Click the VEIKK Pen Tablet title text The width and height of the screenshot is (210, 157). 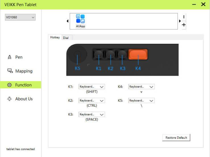pyautogui.click(x=20, y=5)
